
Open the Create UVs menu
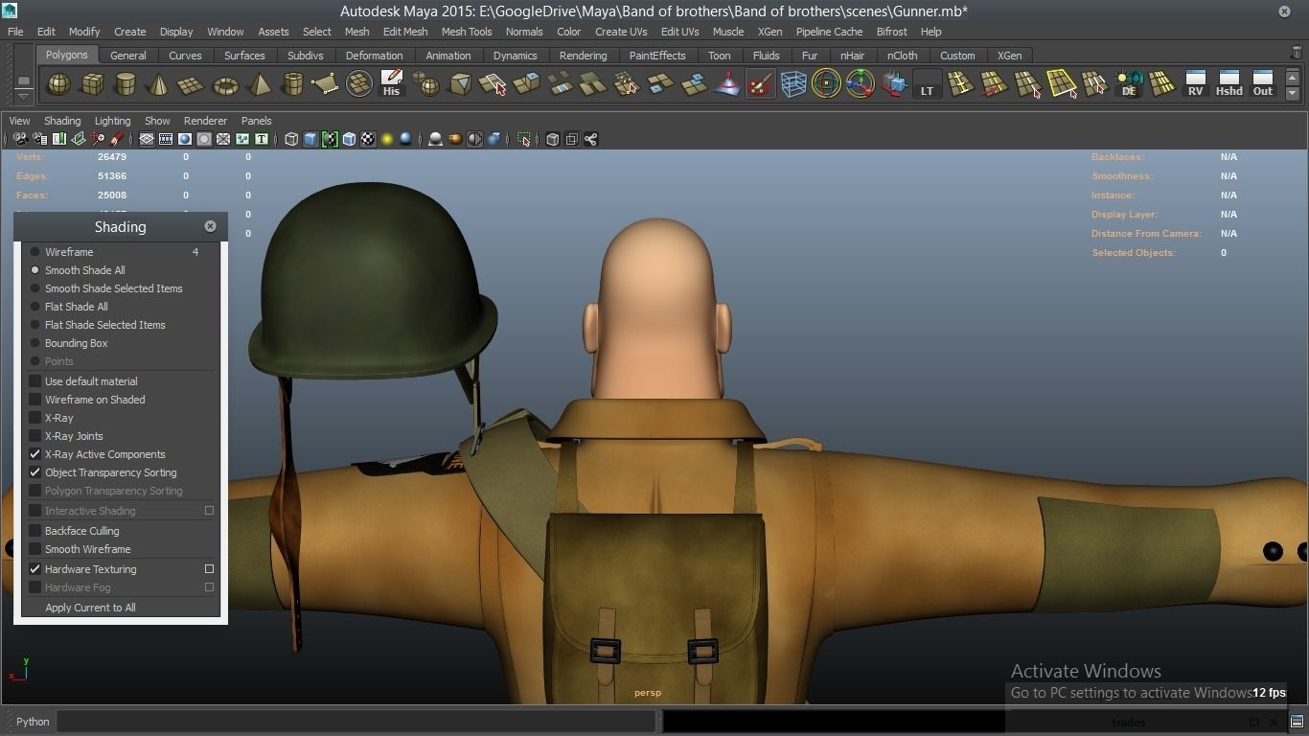(621, 32)
